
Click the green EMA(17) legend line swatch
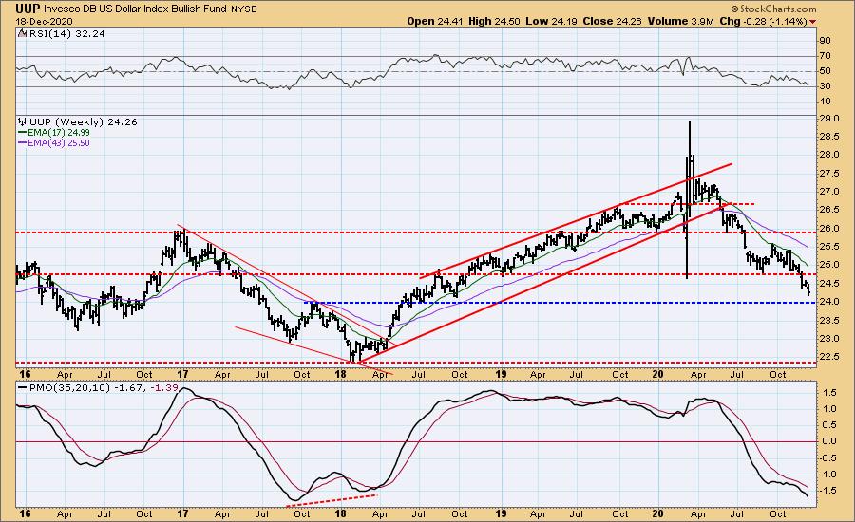pos(23,133)
